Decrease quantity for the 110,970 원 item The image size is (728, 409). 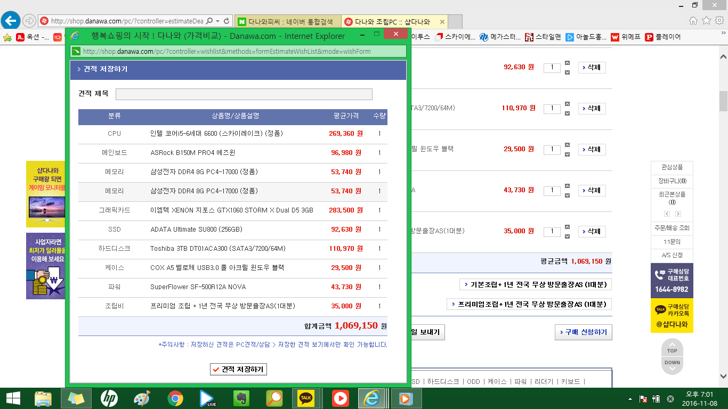point(567,113)
